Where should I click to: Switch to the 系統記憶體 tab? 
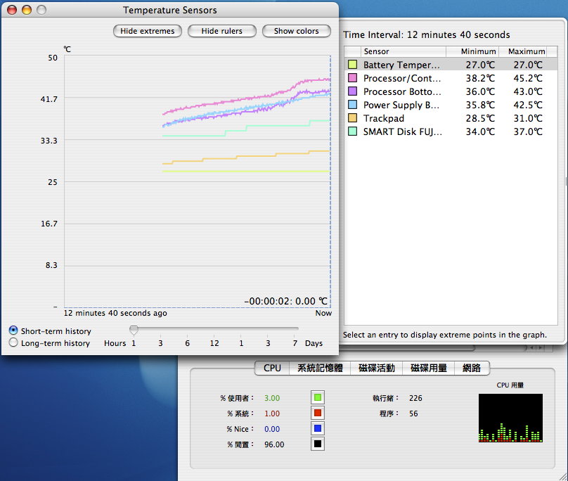click(x=321, y=368)
